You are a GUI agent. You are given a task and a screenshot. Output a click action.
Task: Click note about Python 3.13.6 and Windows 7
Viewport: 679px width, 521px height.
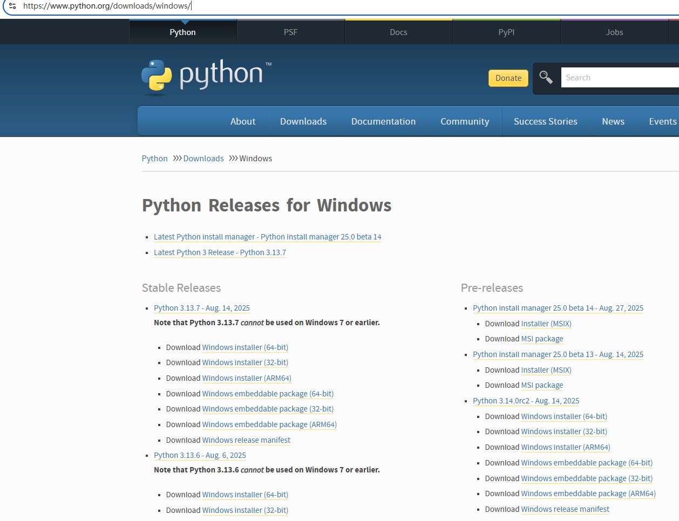coord(267,470)
